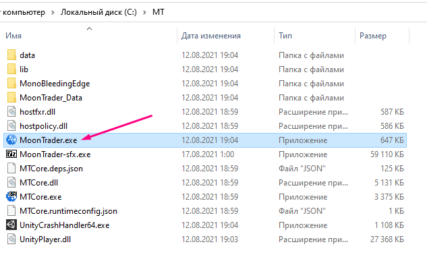Select the file name MTCore.dll

(38, 182)
